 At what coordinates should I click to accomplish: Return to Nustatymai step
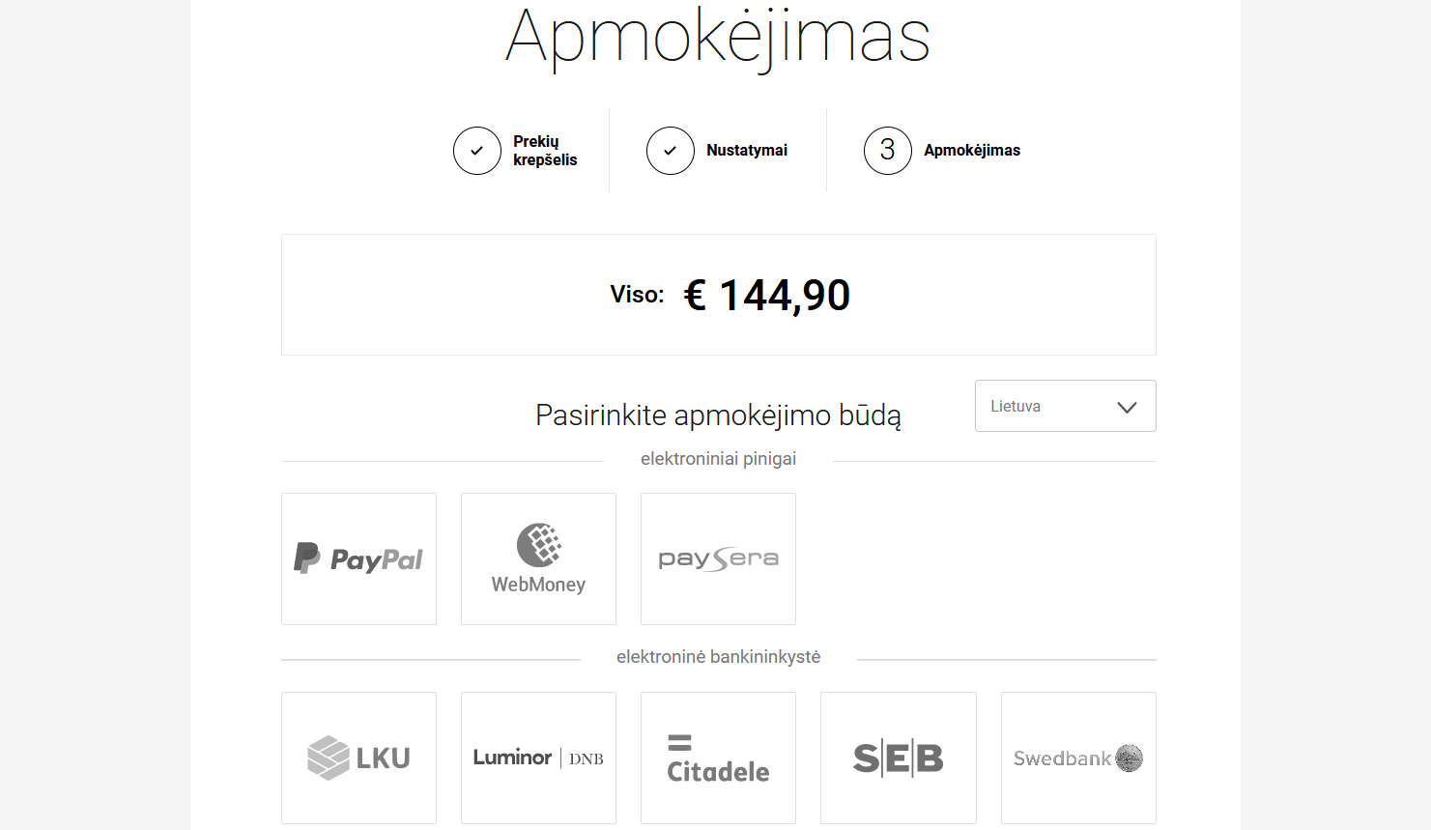(747, 151)
